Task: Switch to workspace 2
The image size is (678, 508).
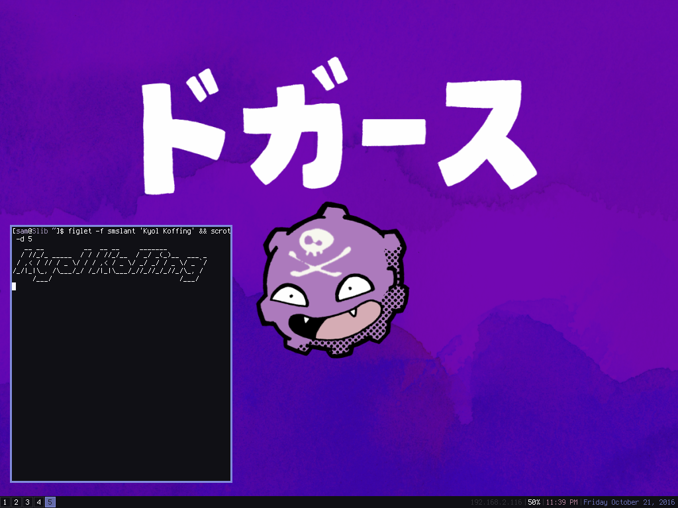Action: tap(17, 502)
